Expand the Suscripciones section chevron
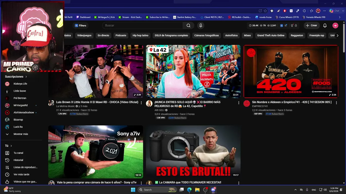Image resolution: width=346 pixels, height=194 pixels. [26, 77]
